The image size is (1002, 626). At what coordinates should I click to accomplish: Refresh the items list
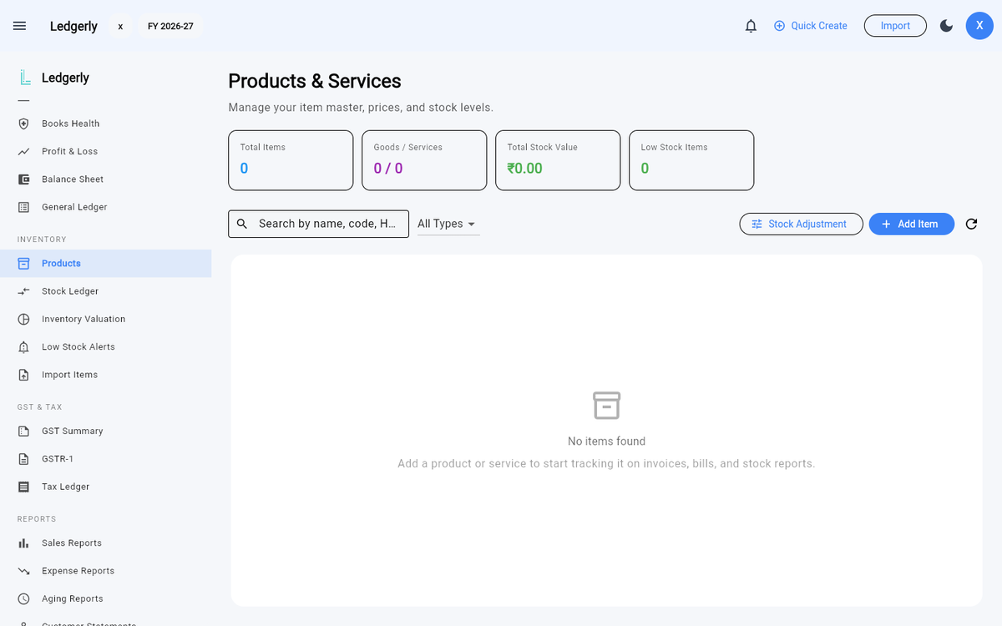(x=971, y=224)
